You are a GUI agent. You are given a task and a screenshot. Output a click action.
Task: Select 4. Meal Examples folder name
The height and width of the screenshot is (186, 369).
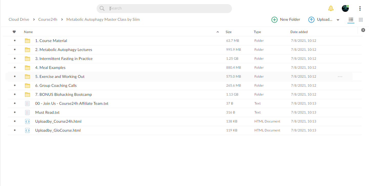click(50, 68)
